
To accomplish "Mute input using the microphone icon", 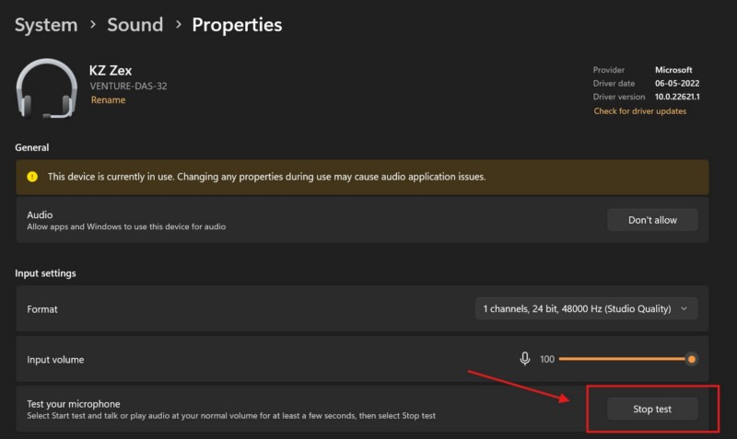I will (x=525, y=359).
